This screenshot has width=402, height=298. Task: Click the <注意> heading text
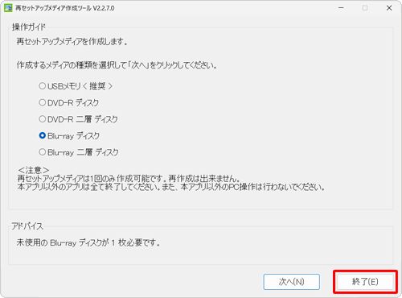point(34,170)
